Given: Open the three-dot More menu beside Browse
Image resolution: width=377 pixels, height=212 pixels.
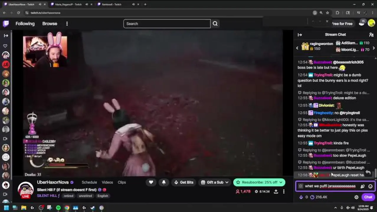Looking at the screenshot, I should coord(67,24).
